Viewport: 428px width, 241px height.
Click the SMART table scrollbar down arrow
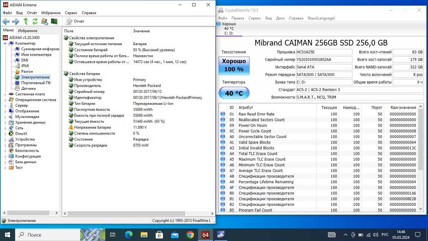pos(421,209)
